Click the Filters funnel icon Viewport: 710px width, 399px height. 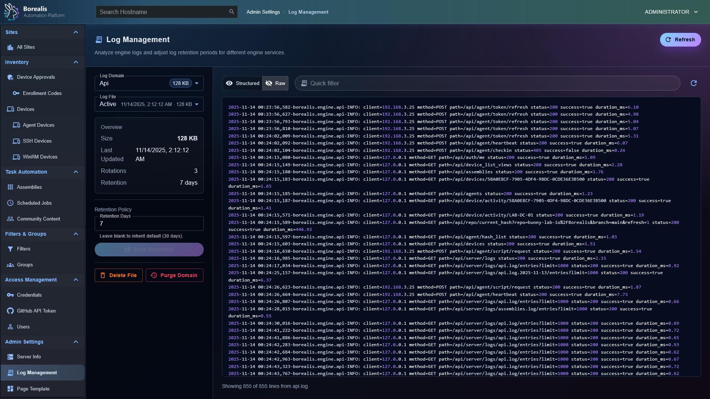(10, 249)
